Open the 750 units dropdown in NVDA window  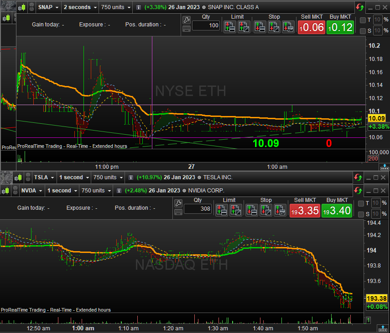pos(96,191)
